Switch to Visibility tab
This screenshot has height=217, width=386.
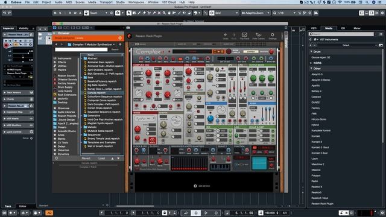coord(24,28)
